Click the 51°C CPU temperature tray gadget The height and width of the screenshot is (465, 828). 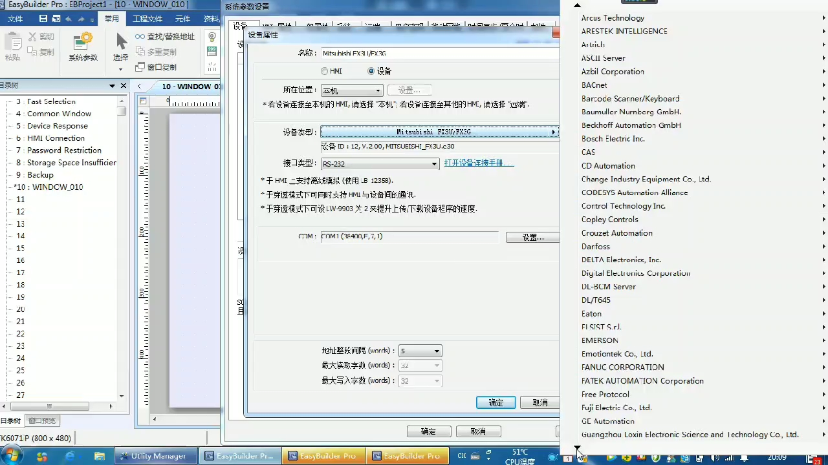(x=519, y=457)
